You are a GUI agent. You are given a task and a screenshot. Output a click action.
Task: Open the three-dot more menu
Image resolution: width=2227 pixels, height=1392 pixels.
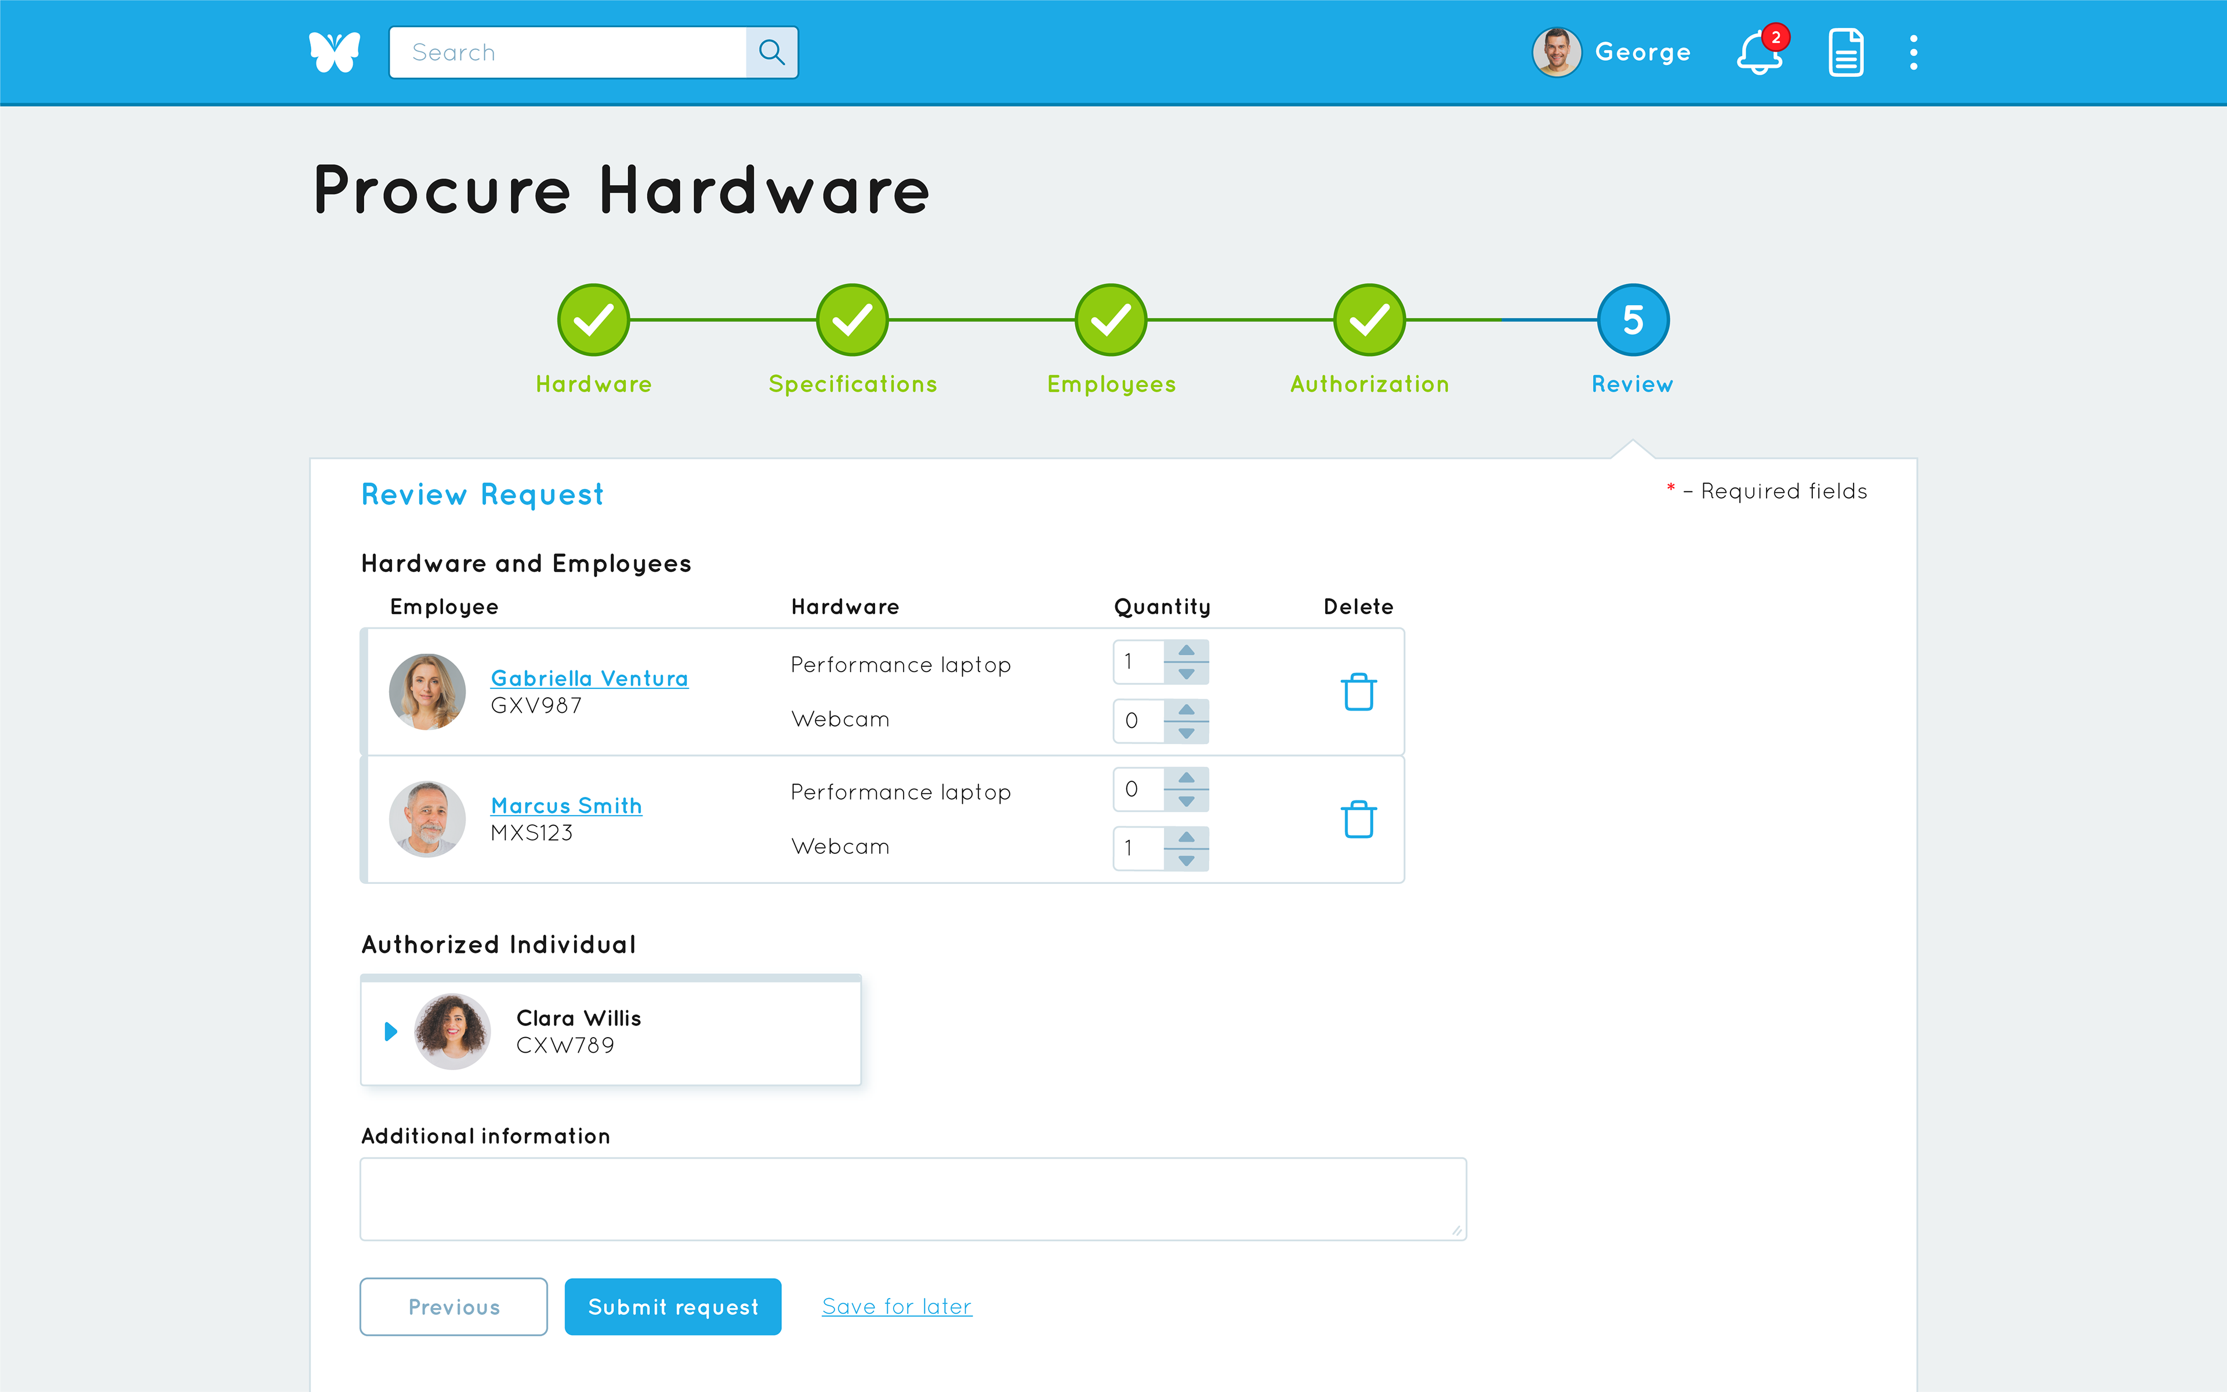(1913, 52)
